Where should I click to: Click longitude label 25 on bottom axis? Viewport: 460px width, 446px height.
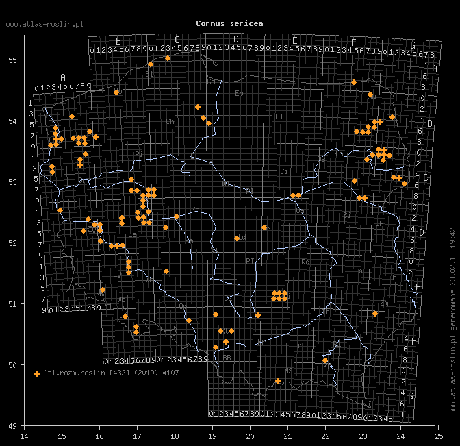point(439,436)
